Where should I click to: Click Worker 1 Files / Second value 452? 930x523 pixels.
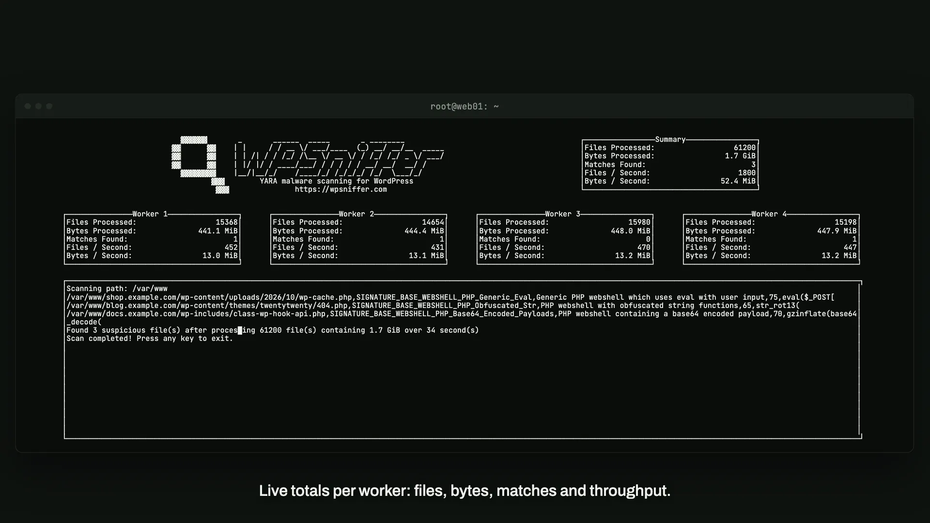(x=231, y=247)
